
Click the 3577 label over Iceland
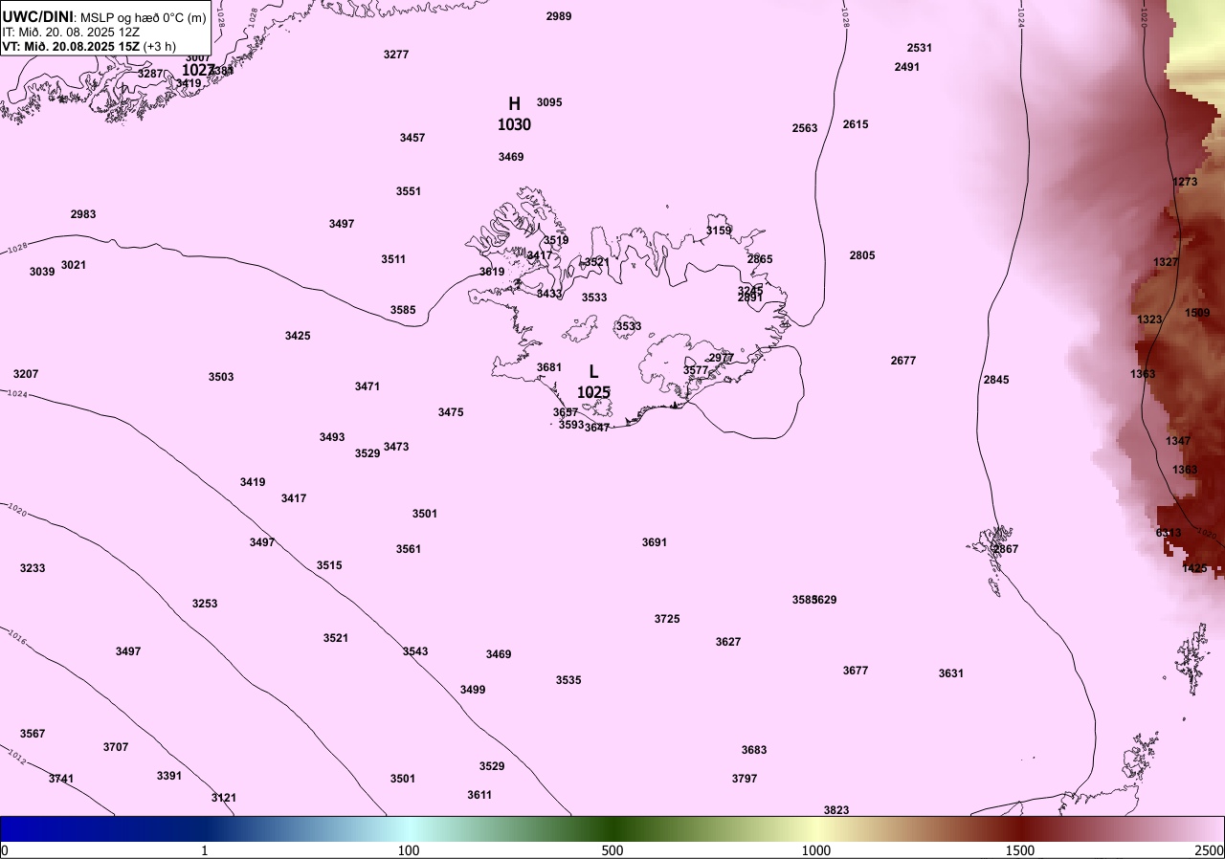696,370
